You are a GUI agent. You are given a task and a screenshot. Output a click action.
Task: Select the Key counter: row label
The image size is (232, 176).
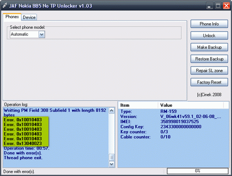point(133,132)
